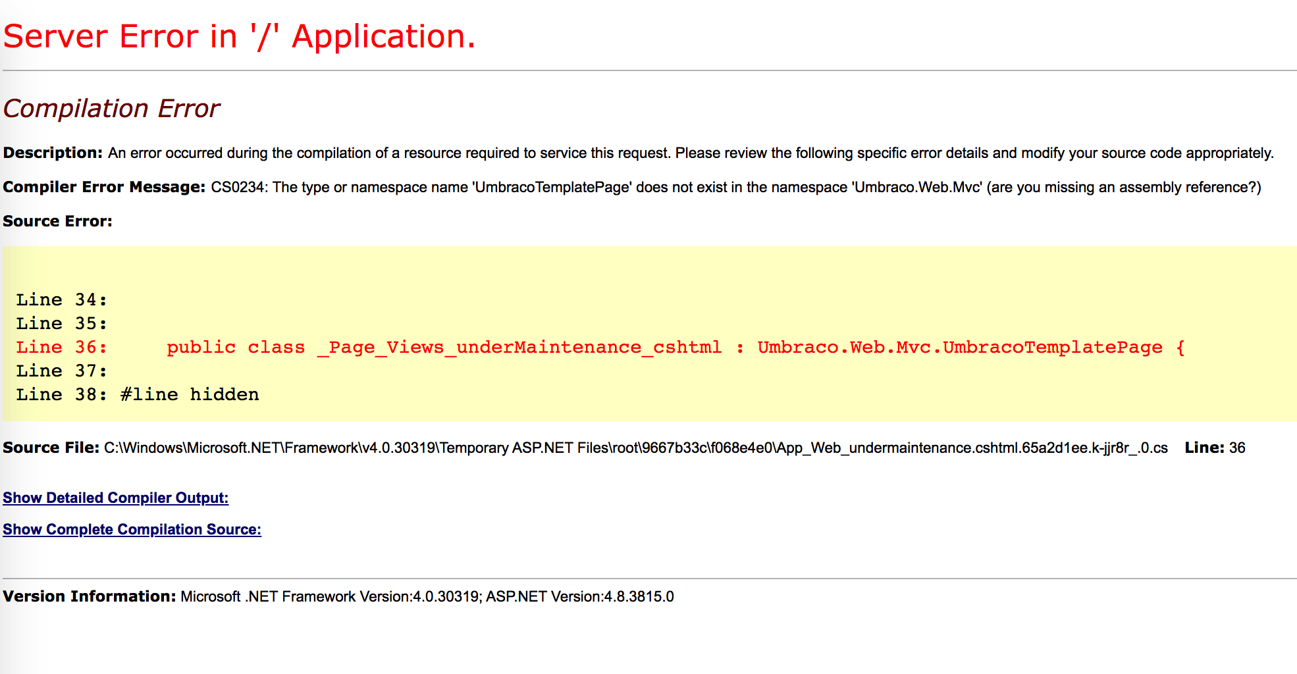This screenshot has width=1297, height=674.
Task: Click the 'Line 37:' code row
Action: coord(62,371)
